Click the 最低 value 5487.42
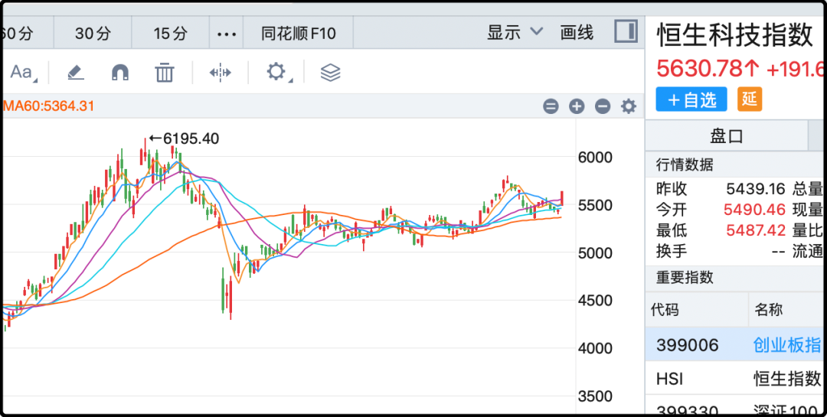This screenshot has width=827, height=417. click(x=756, y=230)
